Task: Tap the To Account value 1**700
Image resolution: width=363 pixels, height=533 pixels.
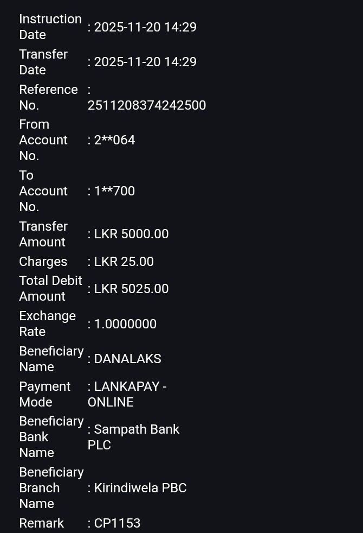Action: 114,191
